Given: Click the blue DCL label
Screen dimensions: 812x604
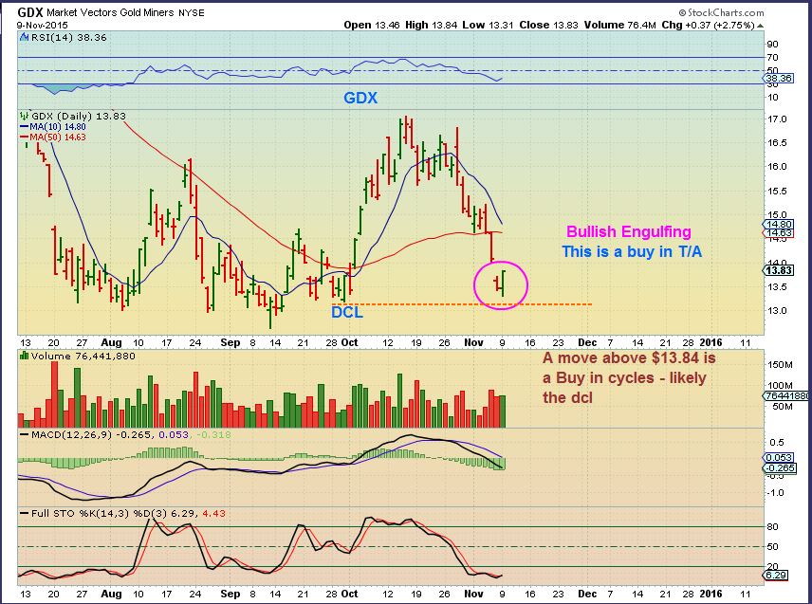Looking at the screenshot, I should click(x=347, y=312).
